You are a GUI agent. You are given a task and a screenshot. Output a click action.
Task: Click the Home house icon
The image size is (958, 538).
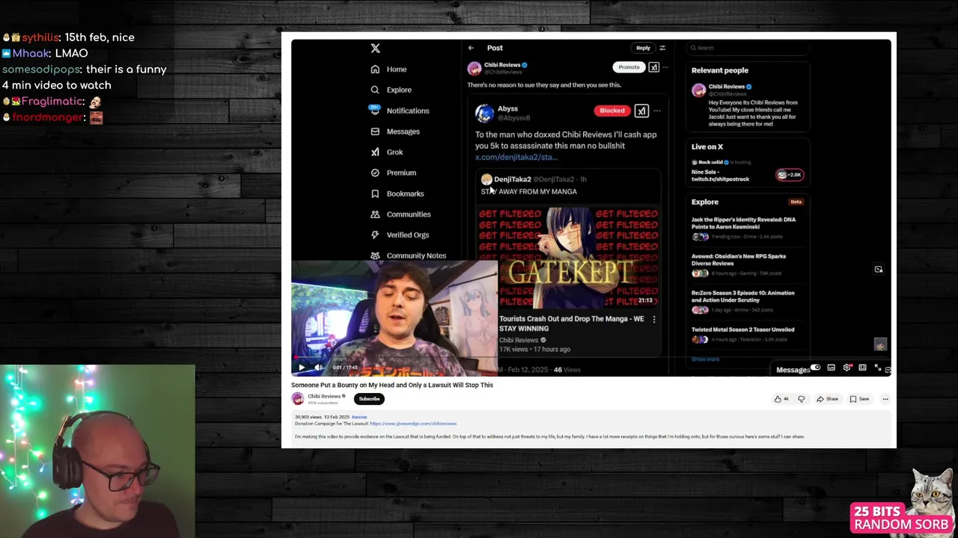[x=375, y=69]
